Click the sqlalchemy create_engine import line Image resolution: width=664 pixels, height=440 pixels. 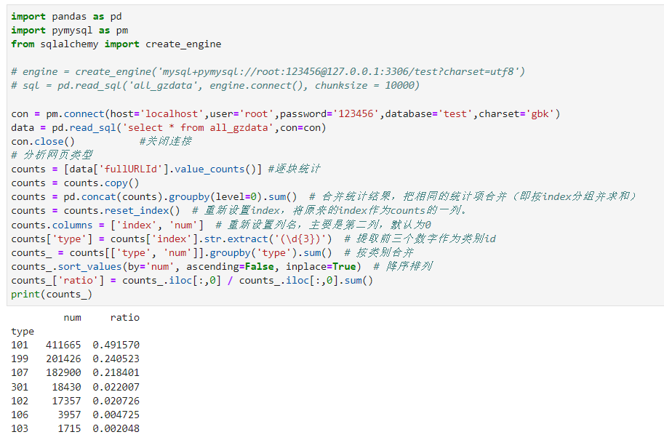coord(116,44)
